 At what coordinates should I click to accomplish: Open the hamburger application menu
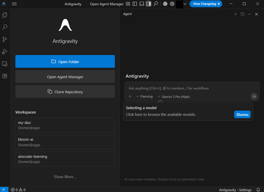[x=14, y=4]
